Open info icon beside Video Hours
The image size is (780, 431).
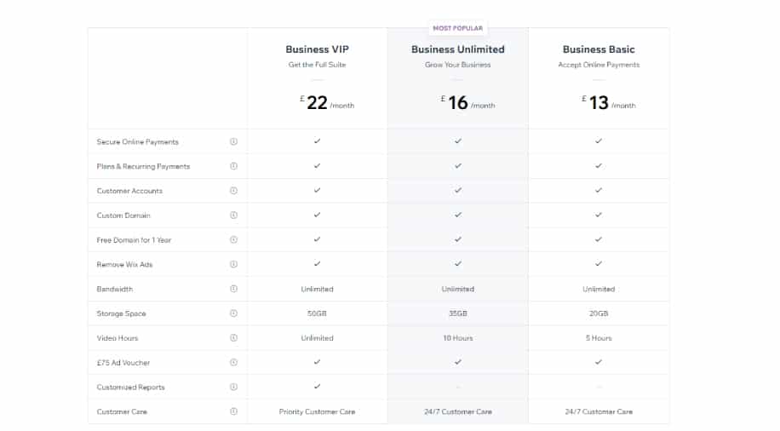233,337
